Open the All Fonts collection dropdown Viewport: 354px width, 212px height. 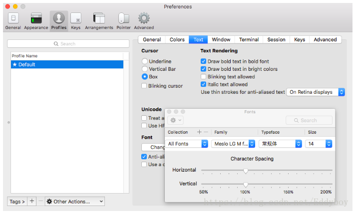coord(187,144)
